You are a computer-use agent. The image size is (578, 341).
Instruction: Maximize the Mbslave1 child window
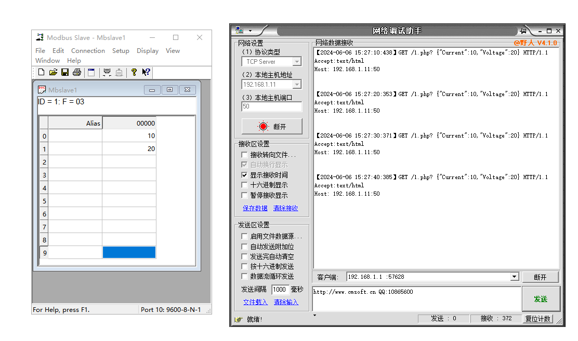169,90
